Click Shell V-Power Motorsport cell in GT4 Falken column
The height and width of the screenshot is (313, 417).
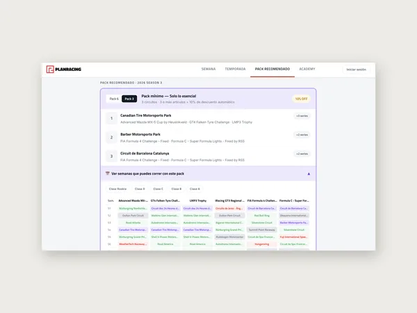coord(165,237)
